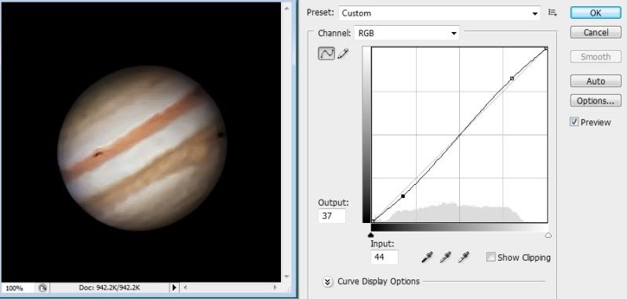The image size is (627, 299).
Task: Click the status bar preview icon beside 100%
Action: tap(42, 287)
